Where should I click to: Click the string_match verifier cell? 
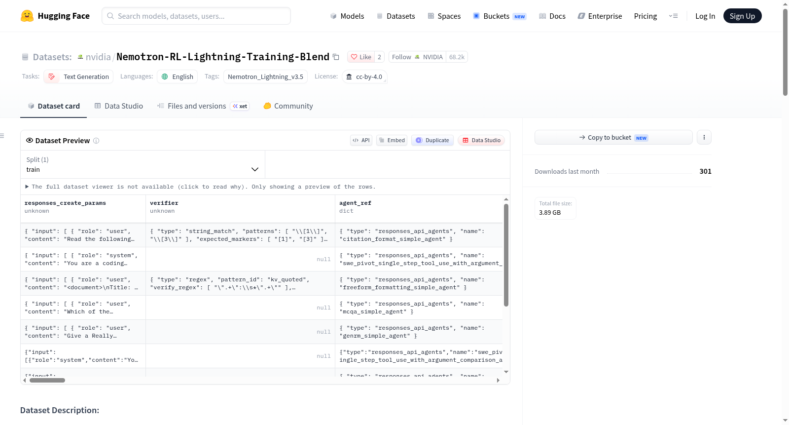pos(240,235)
